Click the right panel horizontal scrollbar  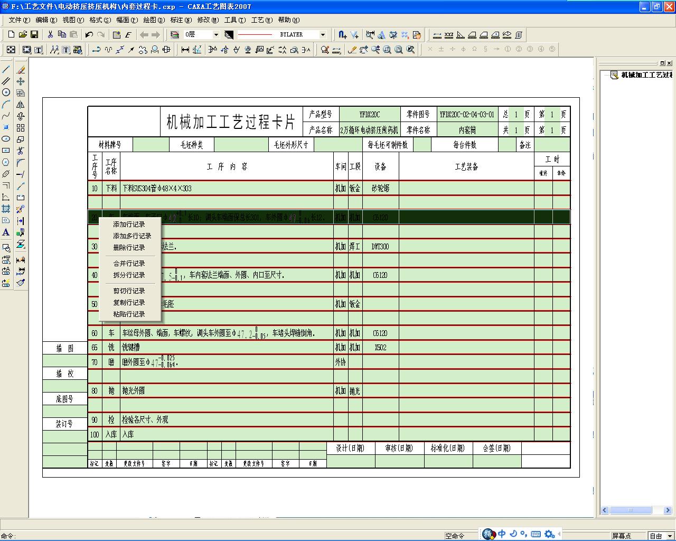point(630,510)
